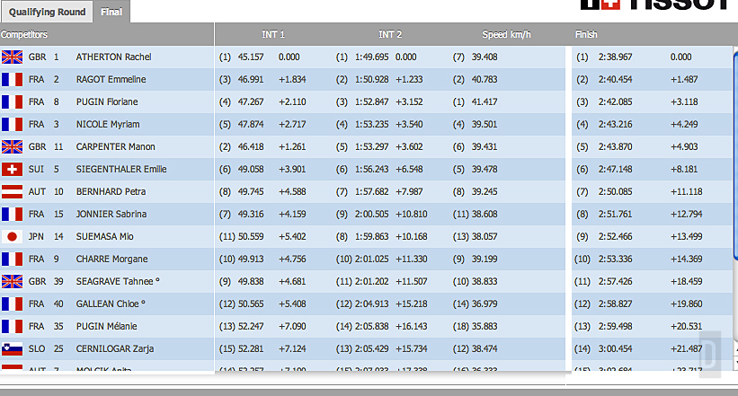The image size is (738, 396).
Task: Select the SEAGRAVE Tahnee row name
Action: [116, 281]
